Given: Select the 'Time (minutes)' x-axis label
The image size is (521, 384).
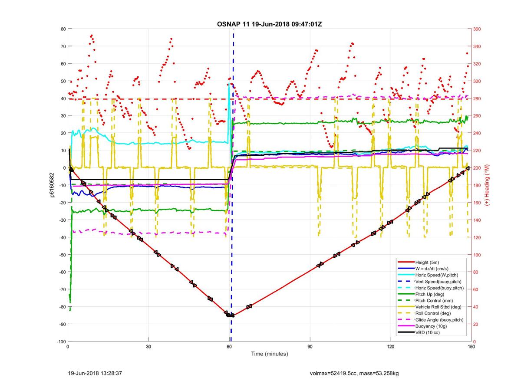Looking at the screenshot, I should [269, 354].
